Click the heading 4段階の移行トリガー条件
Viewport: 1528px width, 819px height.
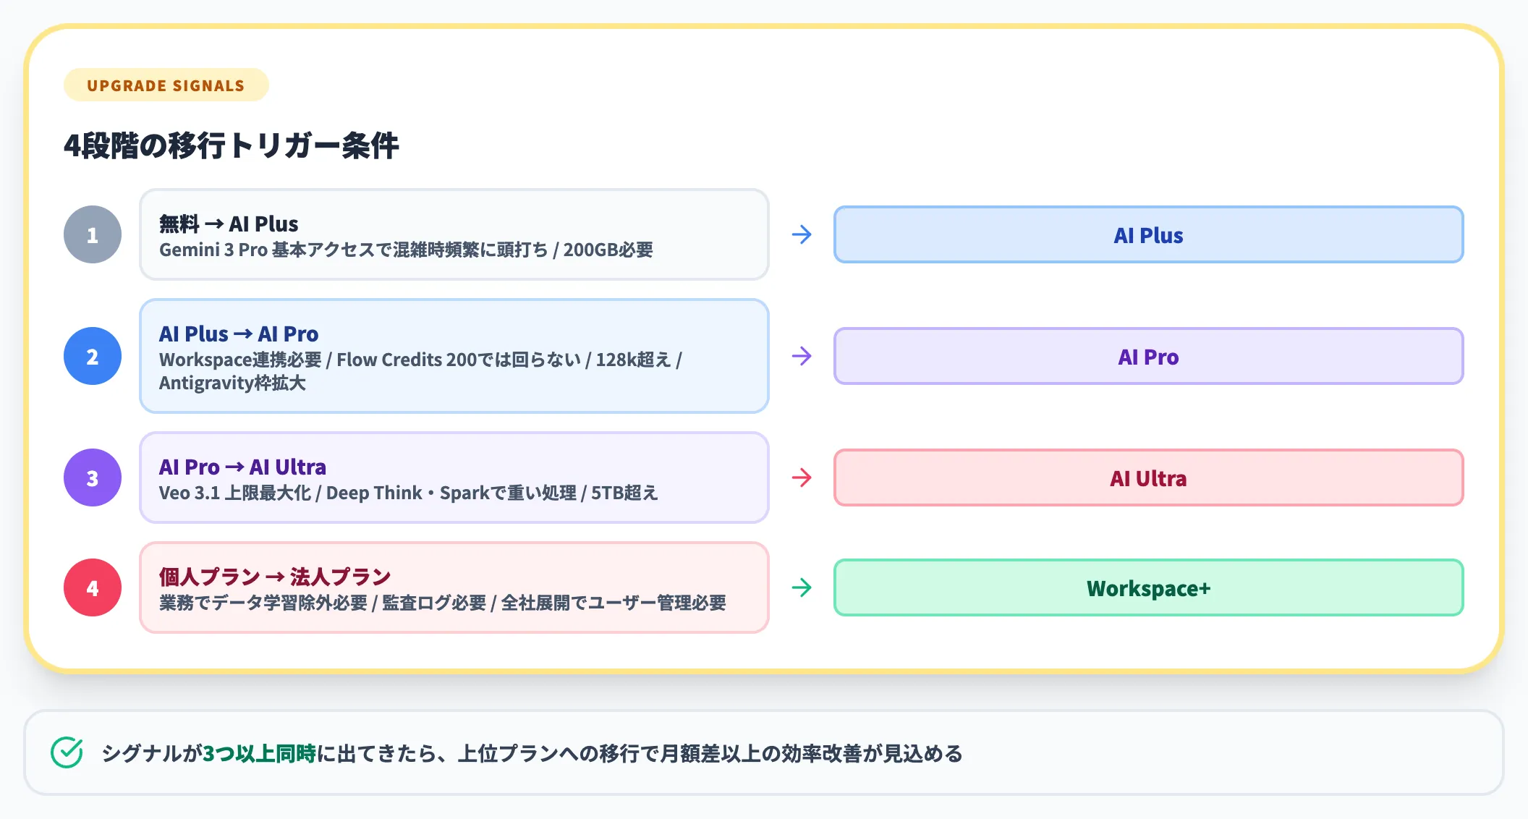[x=231, y=145]
